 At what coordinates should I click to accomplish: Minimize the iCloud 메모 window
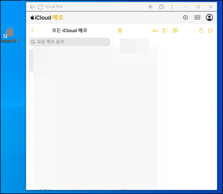point(185,7)
